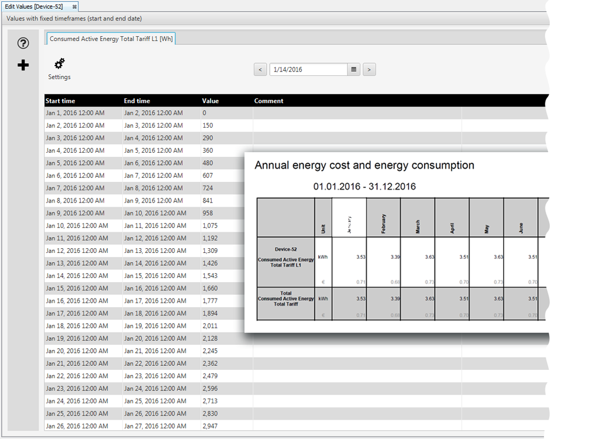Click the Comment column header
The height and width of the screenshot is (439, 599).
268,101
